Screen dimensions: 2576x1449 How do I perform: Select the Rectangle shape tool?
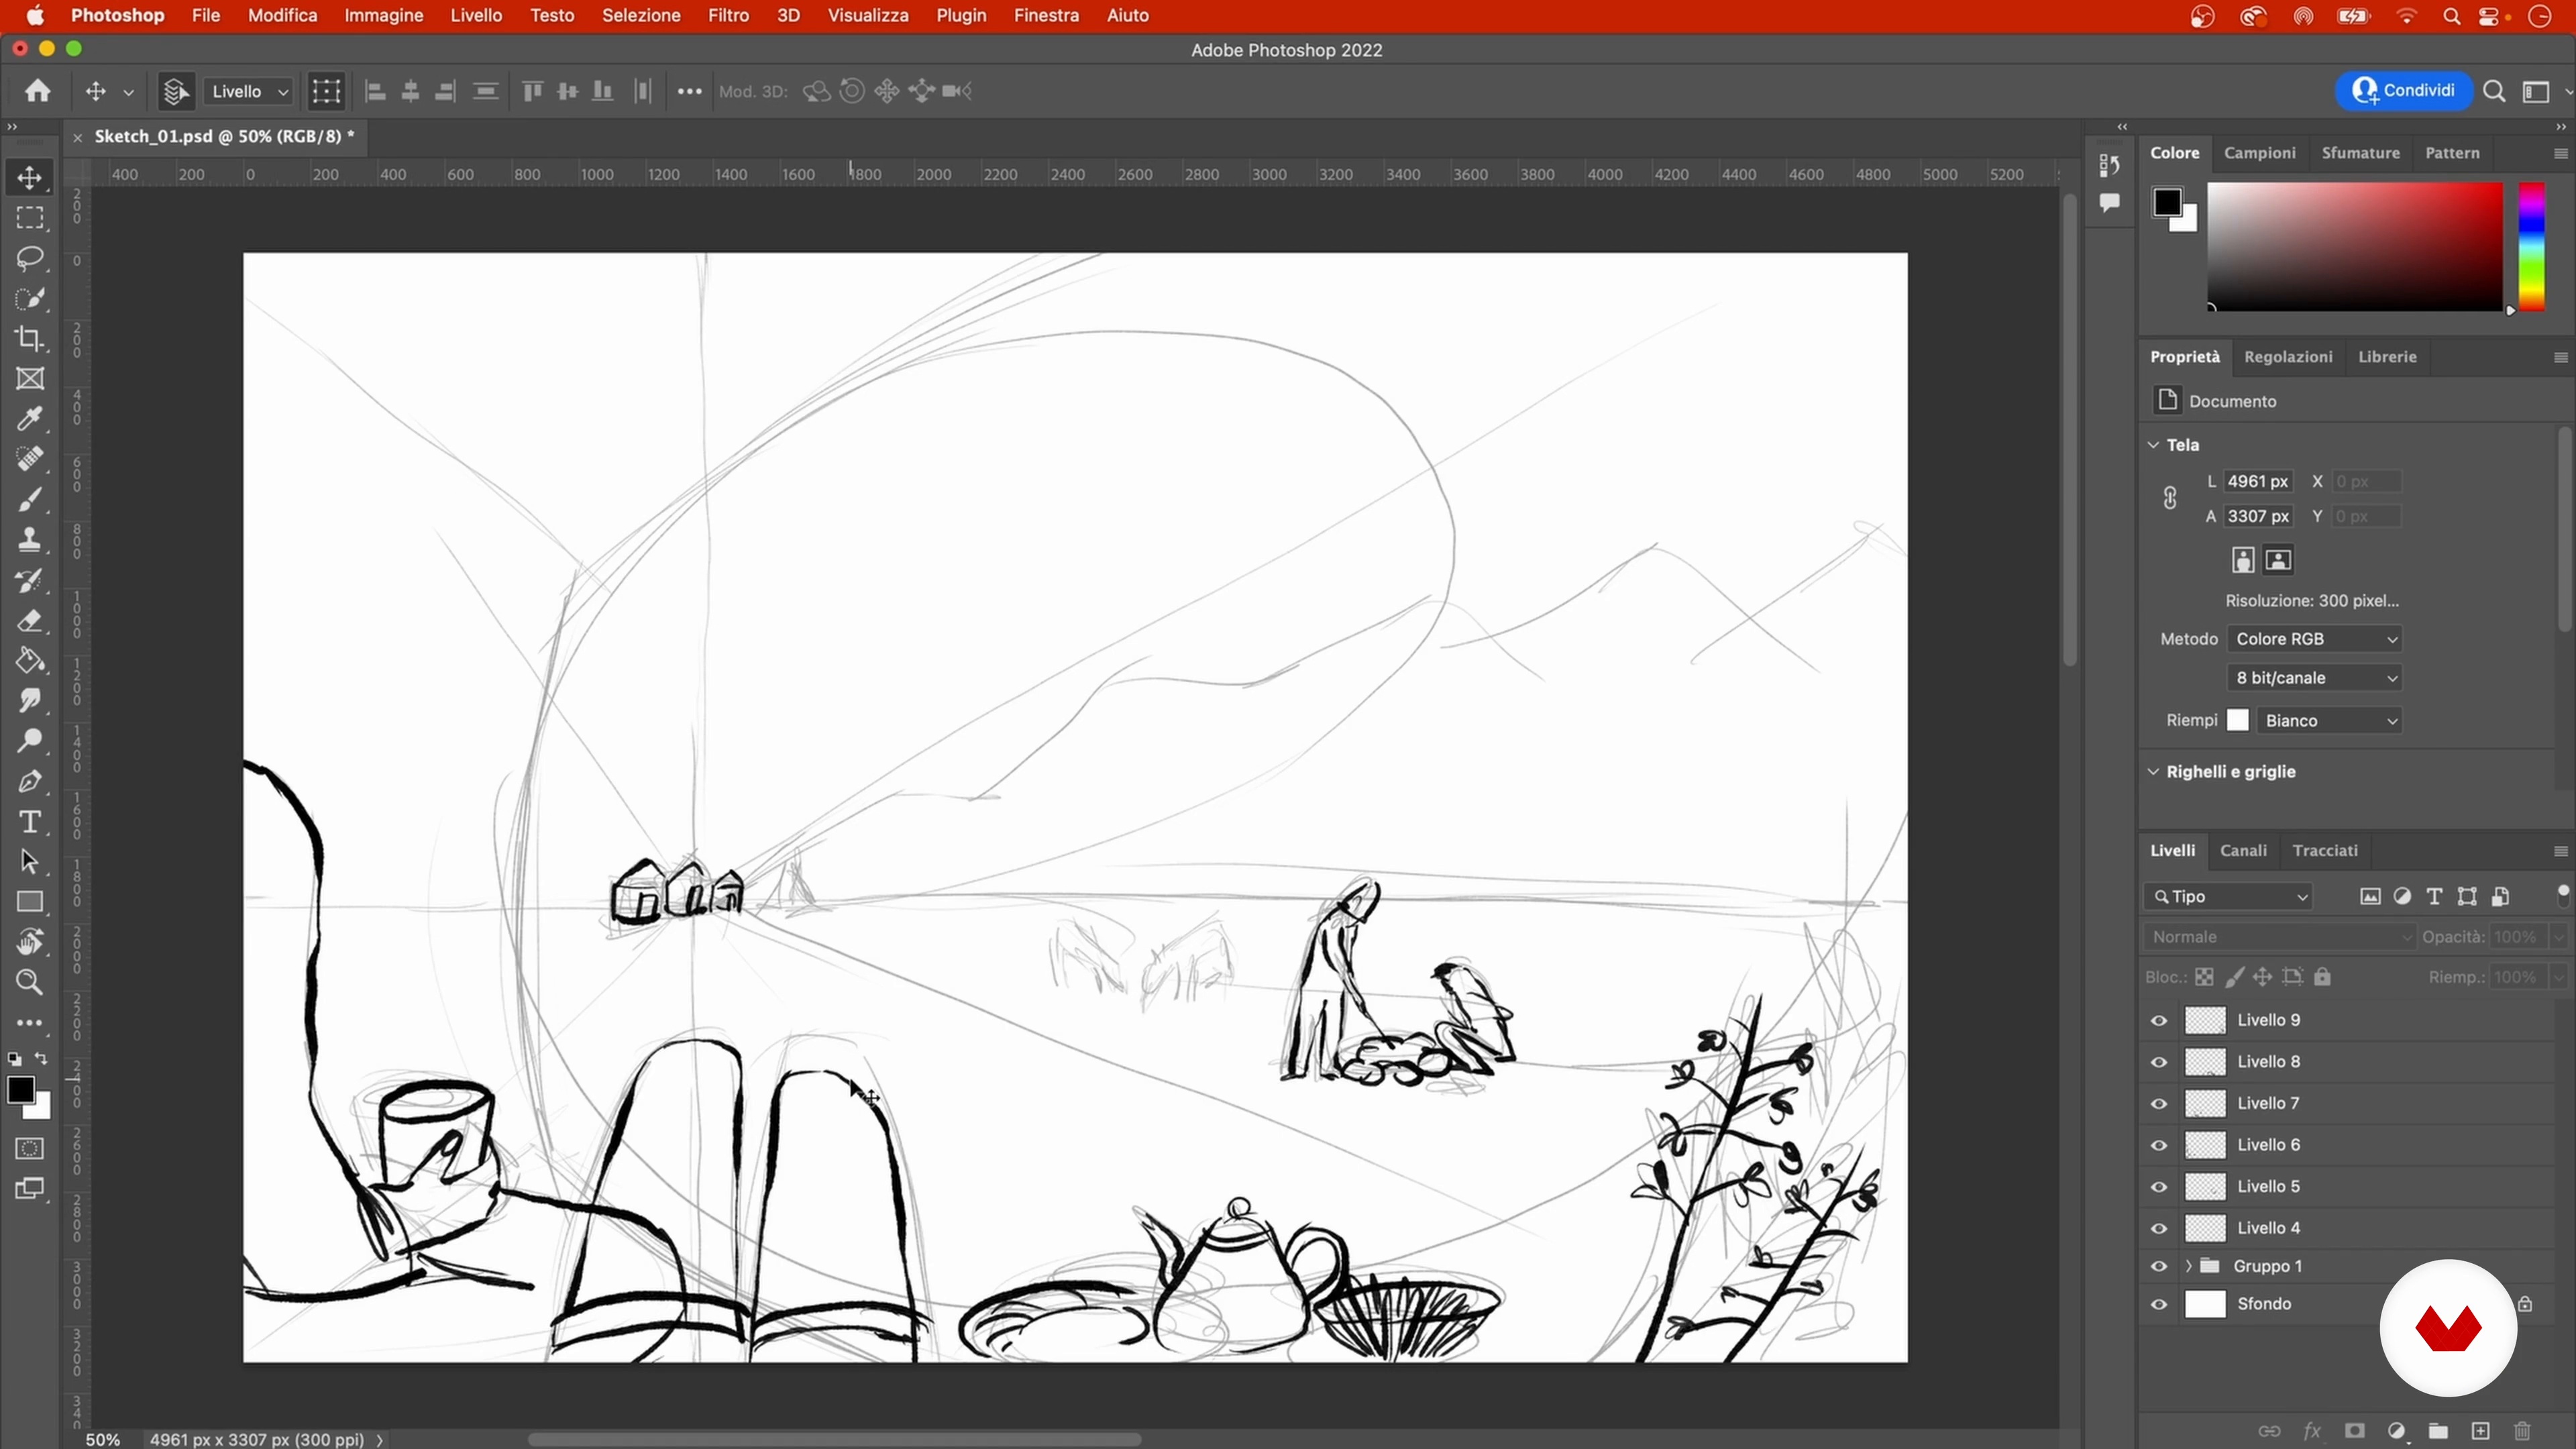29,902
